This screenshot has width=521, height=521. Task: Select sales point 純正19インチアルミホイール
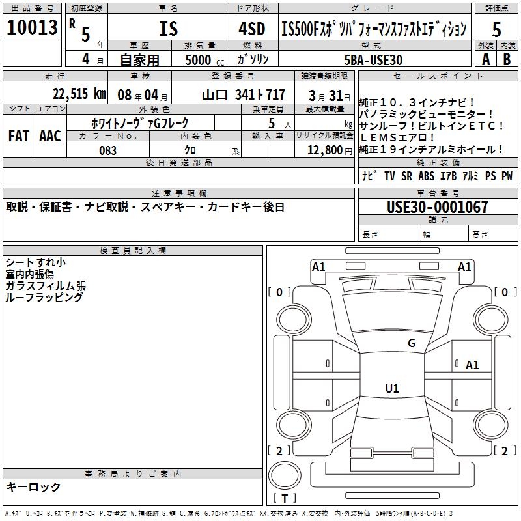pos(432,149)
